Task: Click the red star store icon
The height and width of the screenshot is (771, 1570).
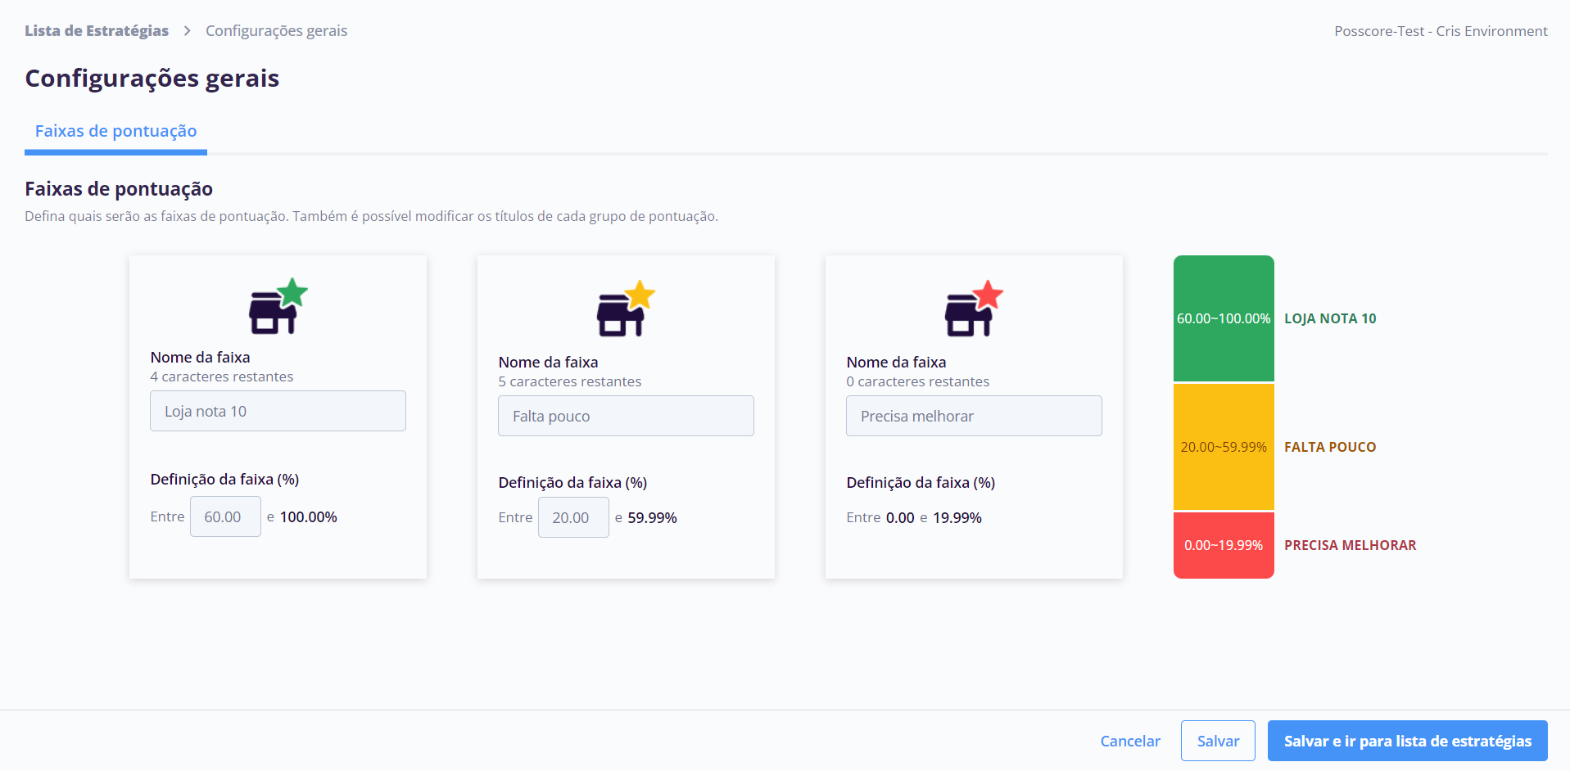Action: (x=975, y=309)
